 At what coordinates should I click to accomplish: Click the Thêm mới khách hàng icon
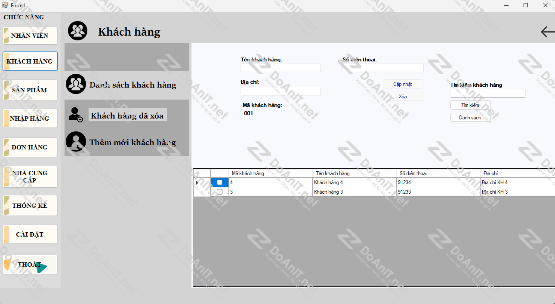(x=76, y=142)
